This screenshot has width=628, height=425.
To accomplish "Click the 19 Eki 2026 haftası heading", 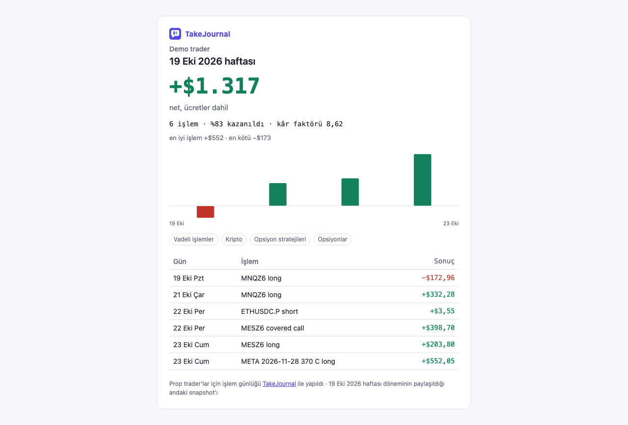I will pos(212,62).
